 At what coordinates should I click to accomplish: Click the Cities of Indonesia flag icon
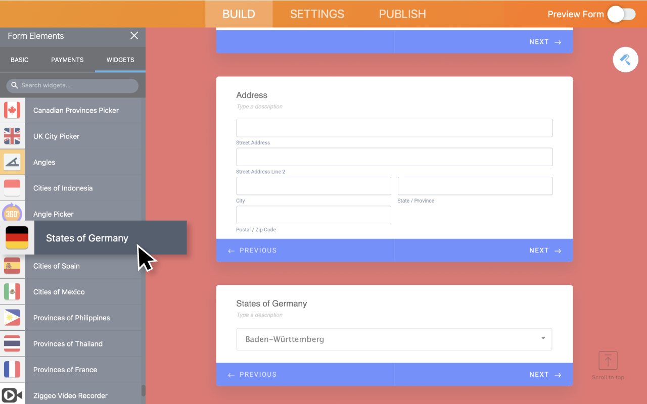pos(12,188)
